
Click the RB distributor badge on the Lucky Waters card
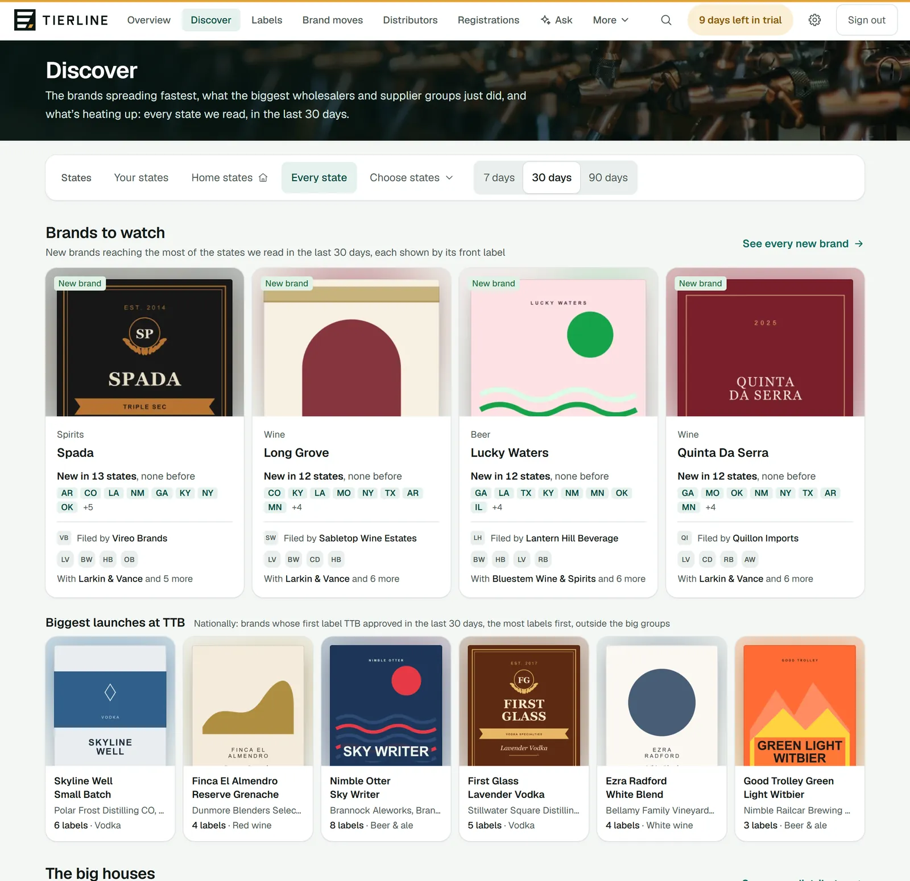point(543,559)
